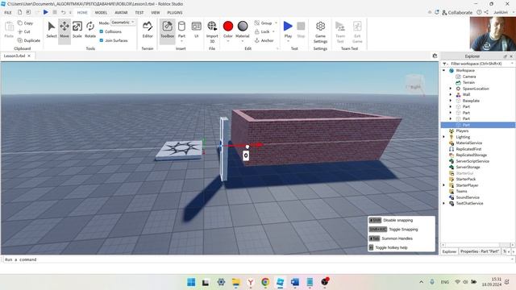Viewport: 516px width, 290px height.
Task: Switch to the Explorer bottom tab
Action: coord(449,251)
